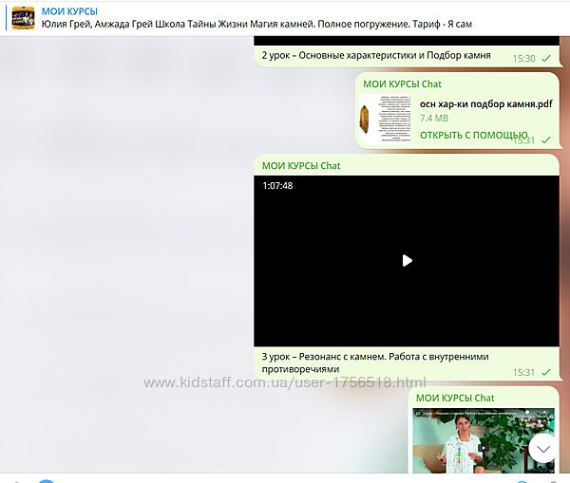This screenshot has width=570, height=483.
Task: Play the 1:07:48 video message
Action: pyautogui.click(x=407, y=260)
